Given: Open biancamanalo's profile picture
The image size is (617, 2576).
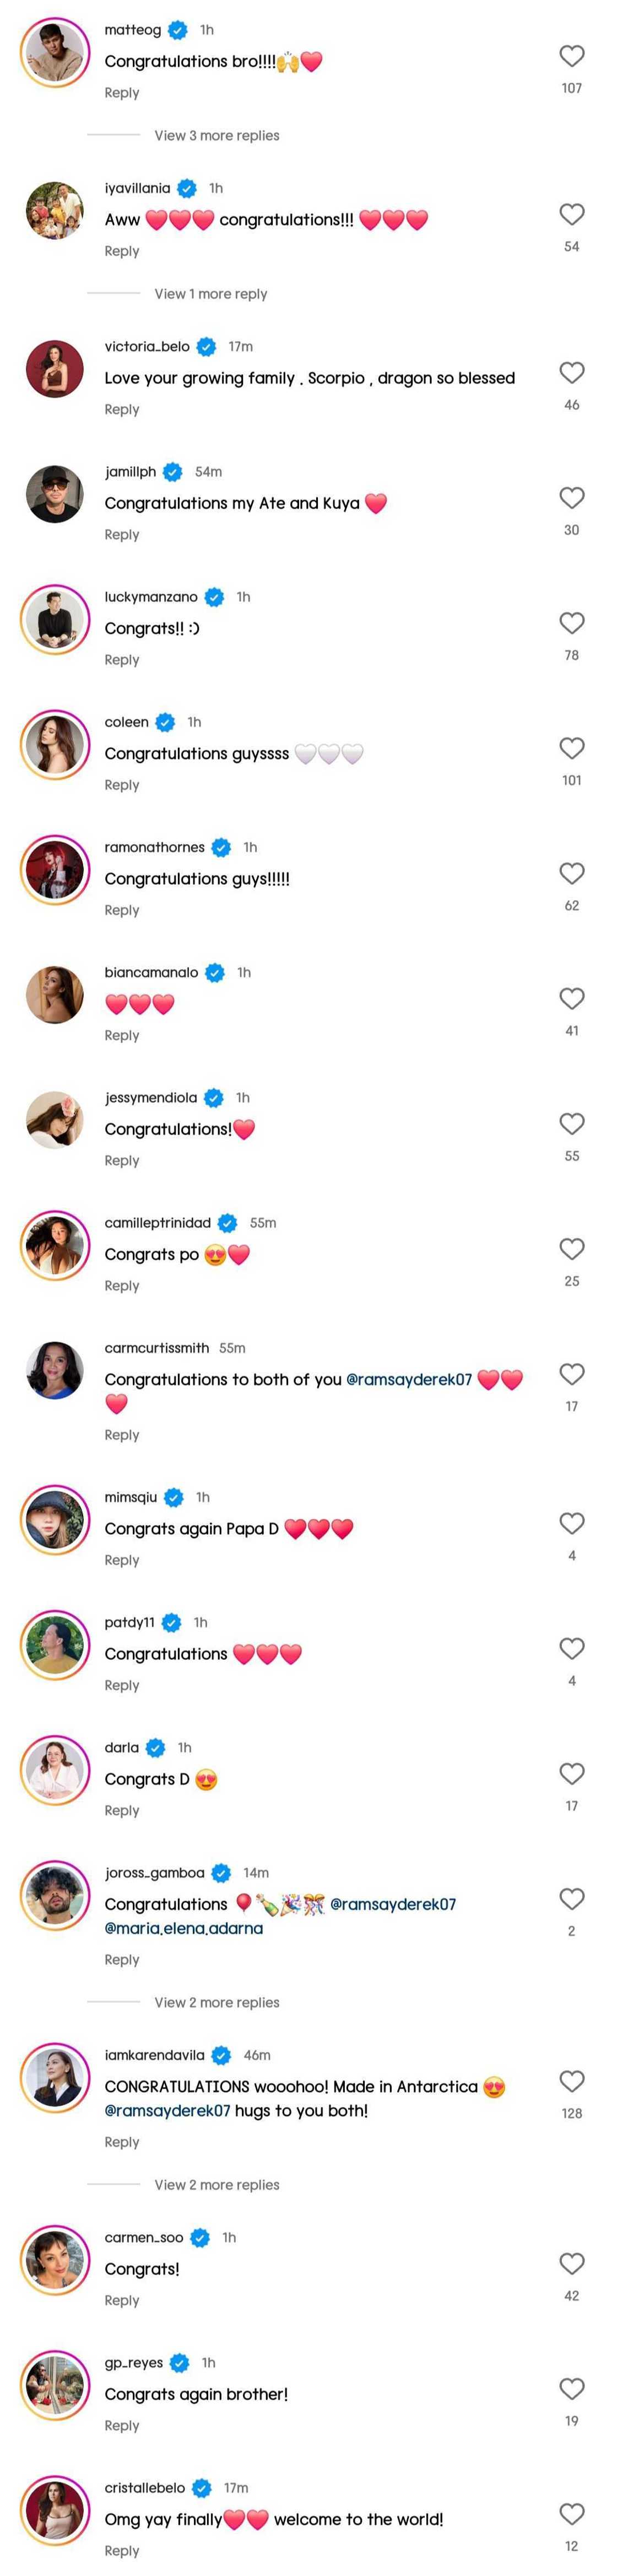Looking at the screenshot, I should click(54, 995).
